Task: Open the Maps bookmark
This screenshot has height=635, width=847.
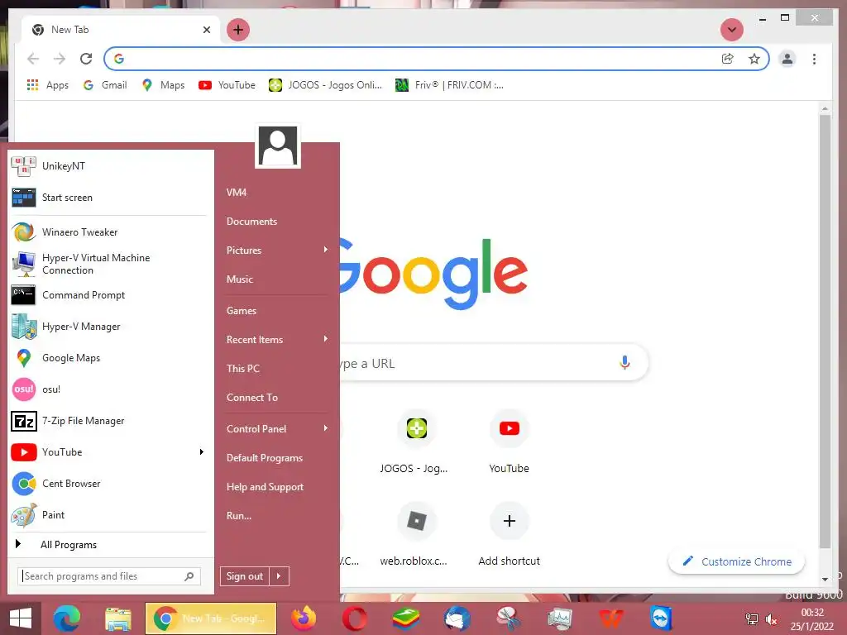Action: tap(163, 85)
